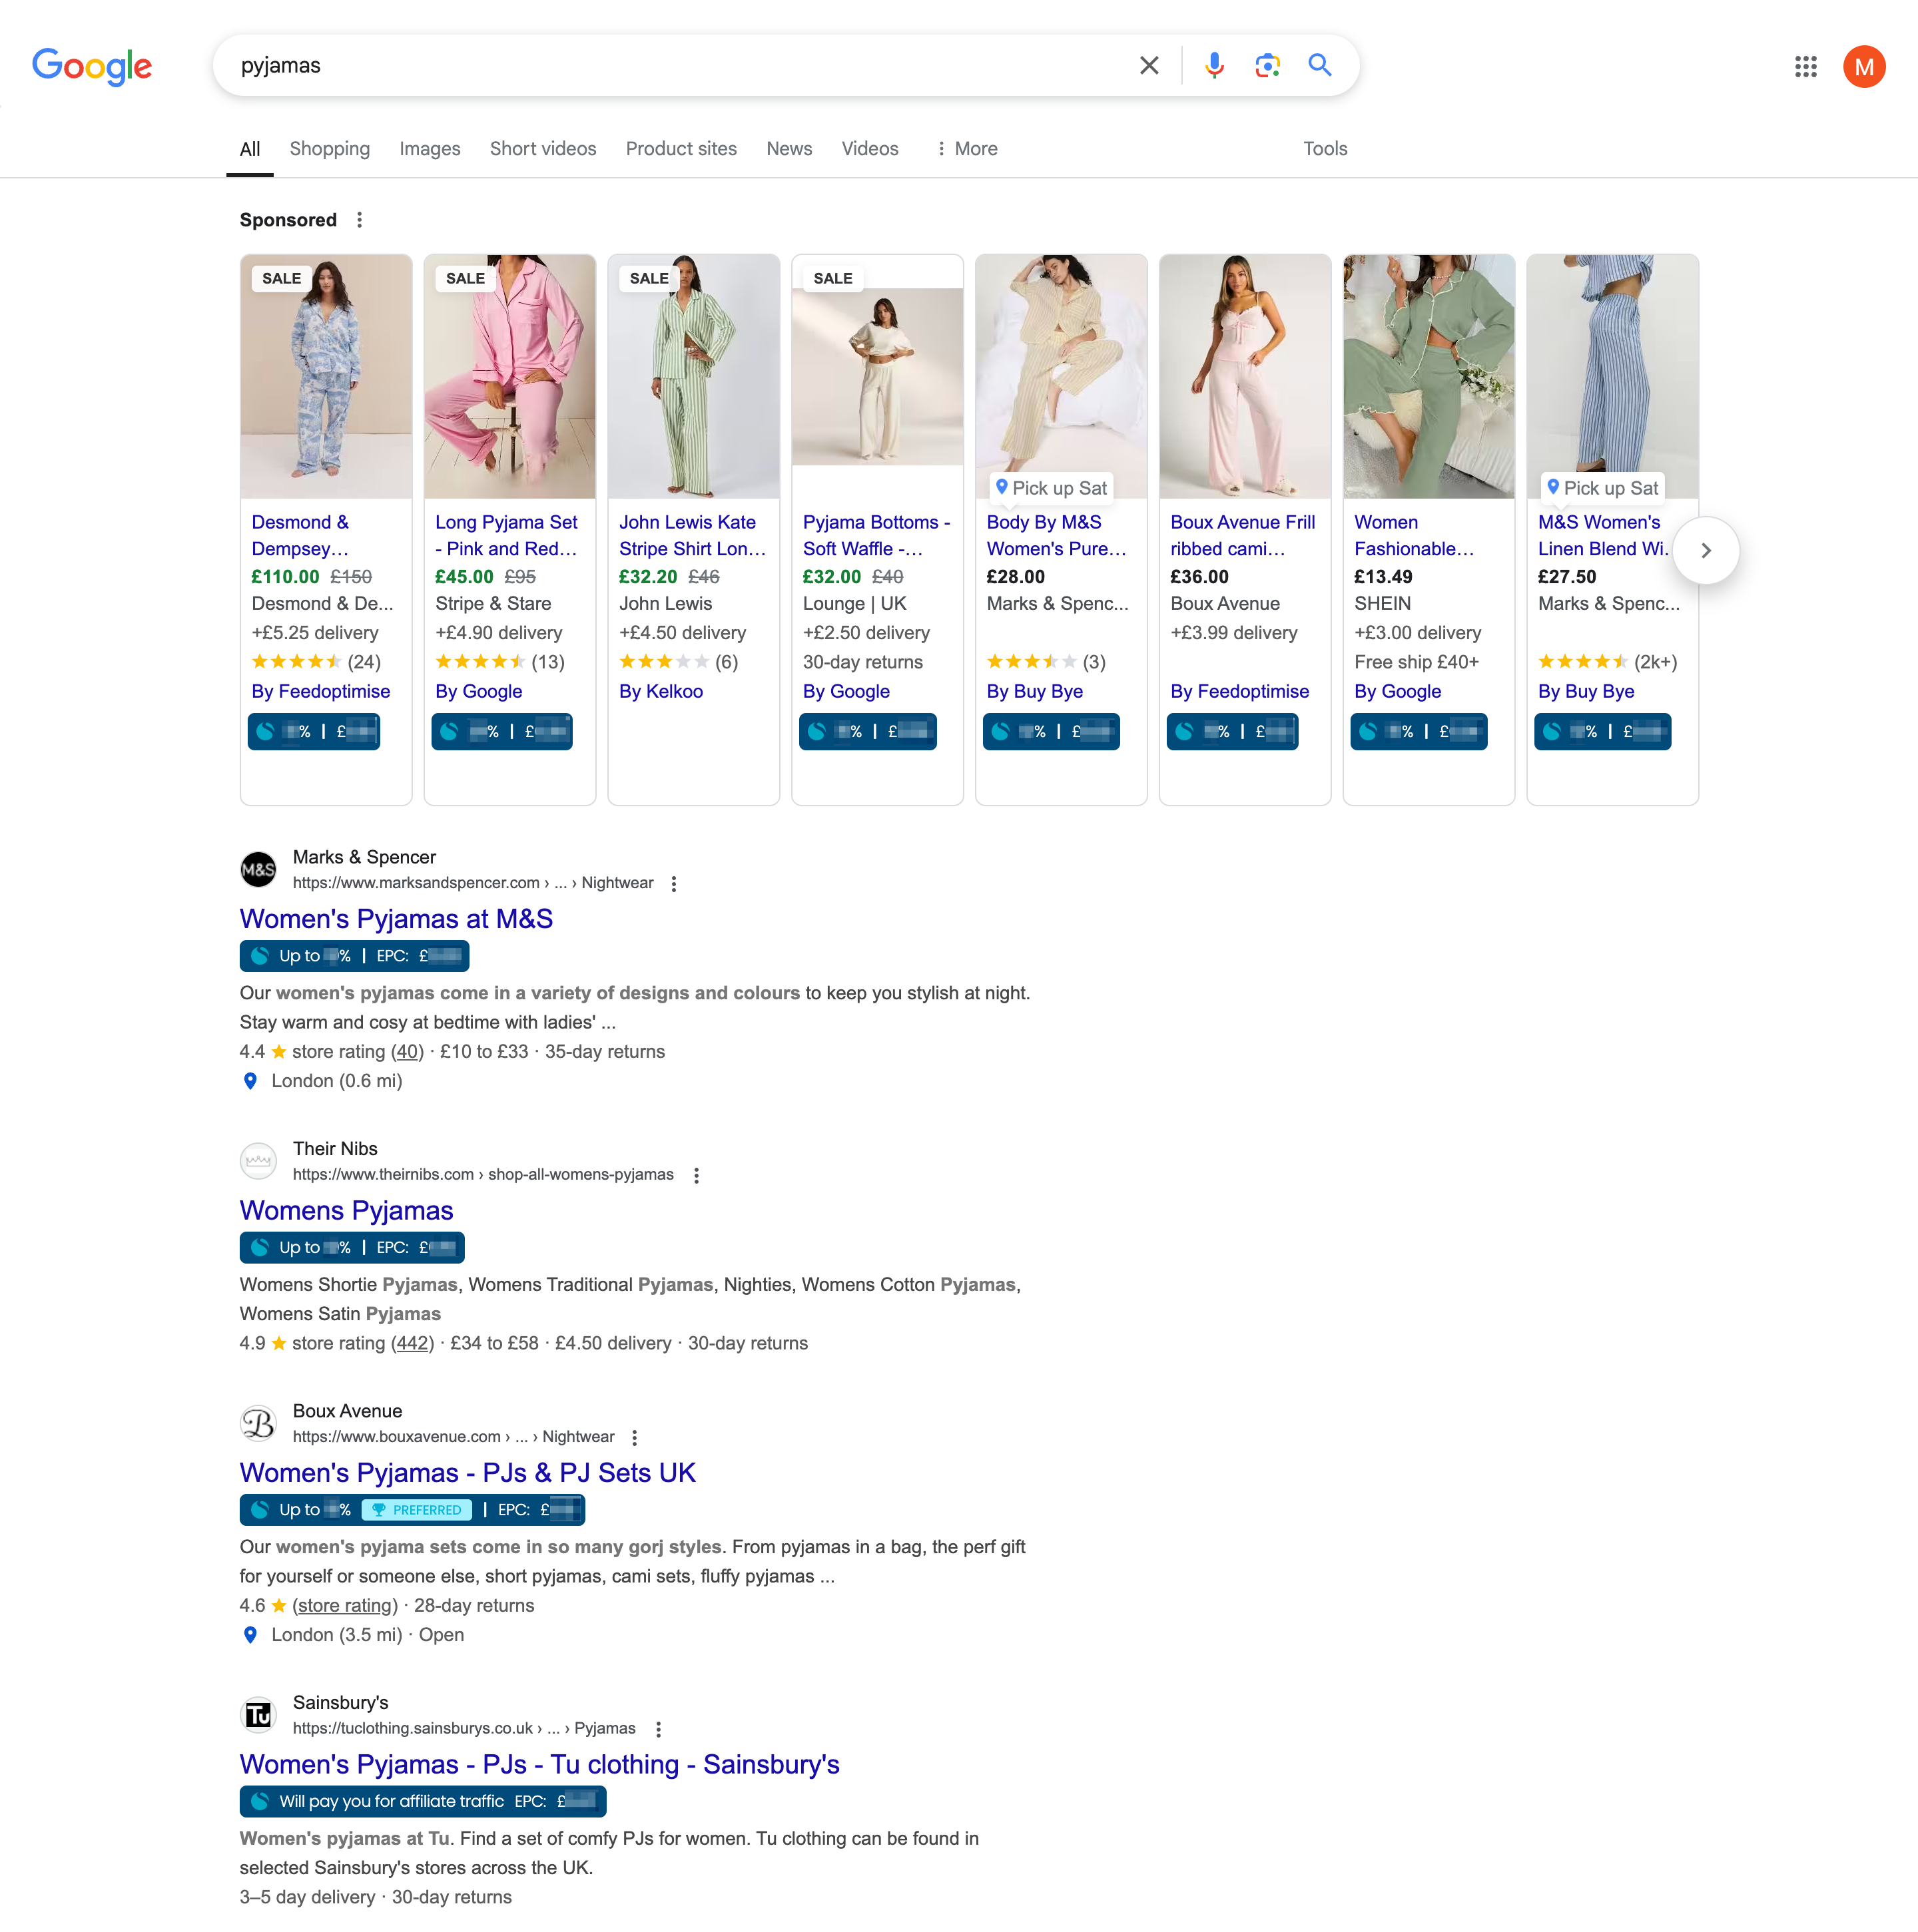Click the London (3.5 mi) location text

[x=336, y=1635]
